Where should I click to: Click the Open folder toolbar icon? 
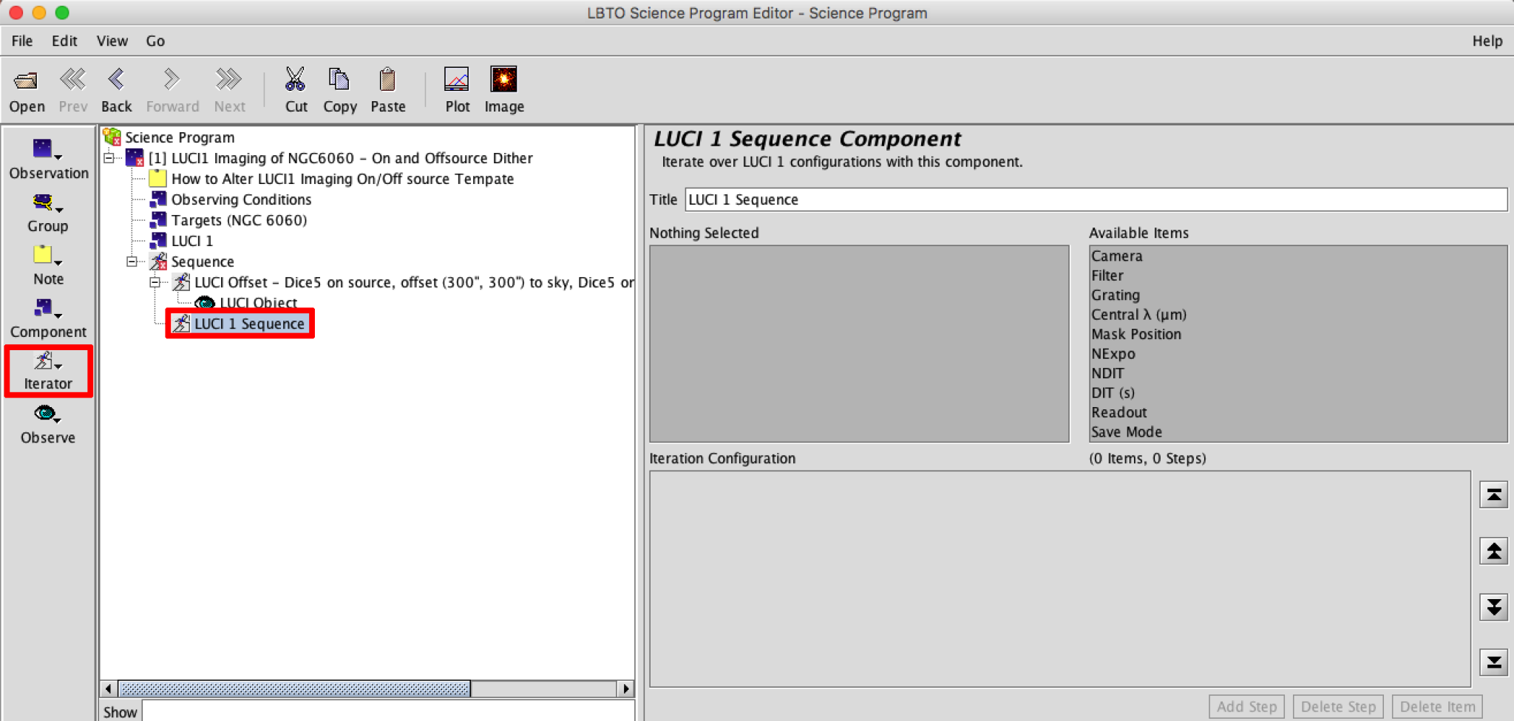(27, 80)
